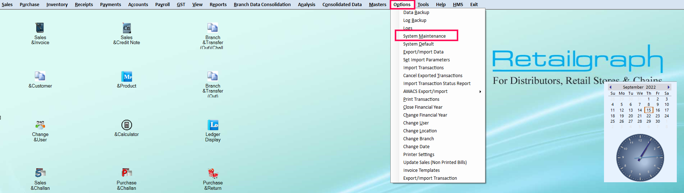
Task: Select date 22 in the calendar
Action: pyautogui.click(x=649, y=116)
